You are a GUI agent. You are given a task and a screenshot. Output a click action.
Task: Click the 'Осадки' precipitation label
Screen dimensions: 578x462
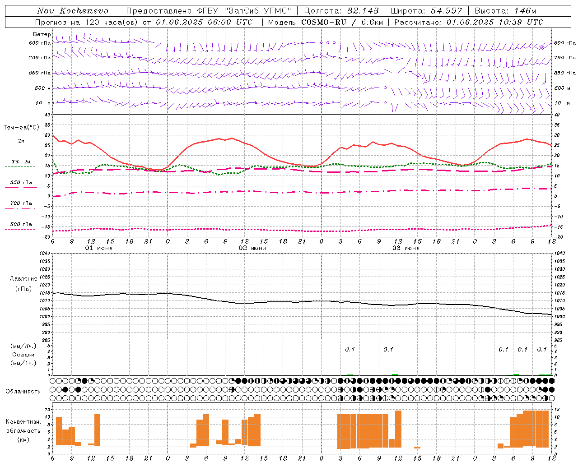click(23, 355)
